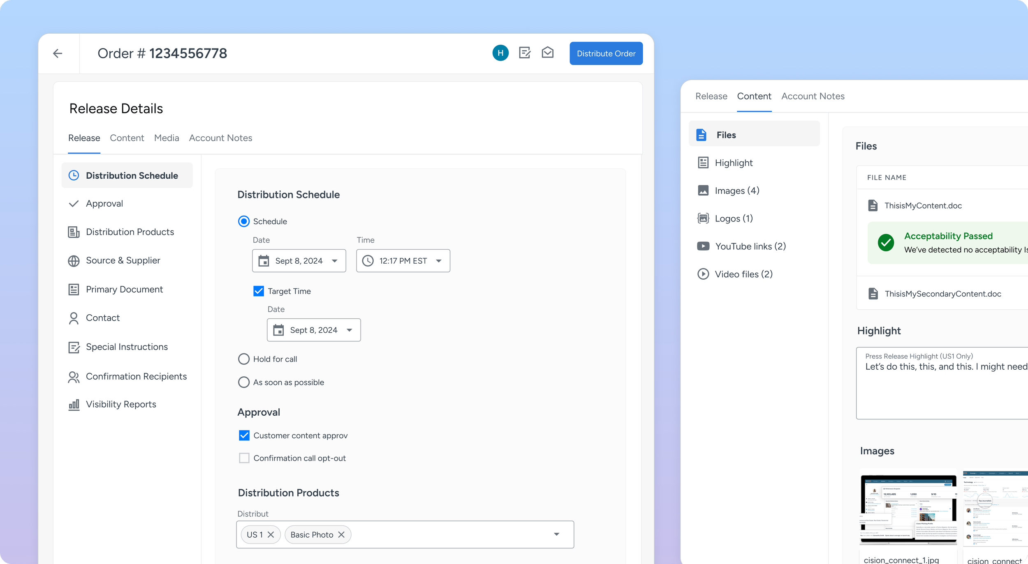Open Visibility Reports in sidebar

click(x=121, y=404)
